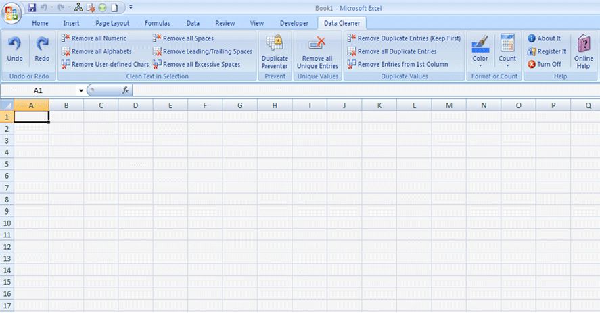Viewport: 600px width, 313px height.
Task: Click the Online Help book icon
Action: [584, 44]
